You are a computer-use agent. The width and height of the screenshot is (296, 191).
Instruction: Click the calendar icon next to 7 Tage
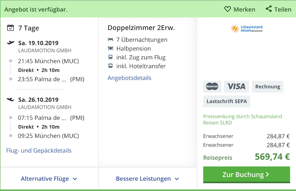click(x=10, y=28)
